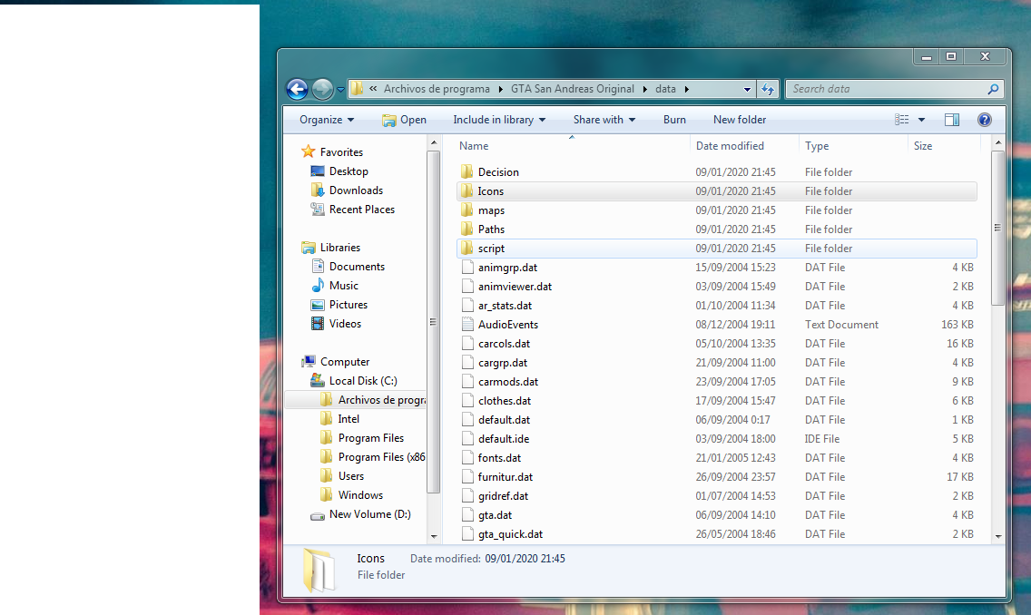Select the gta_quick.dat file
The height and width of the screenshot is (615, 1031).
510,534
